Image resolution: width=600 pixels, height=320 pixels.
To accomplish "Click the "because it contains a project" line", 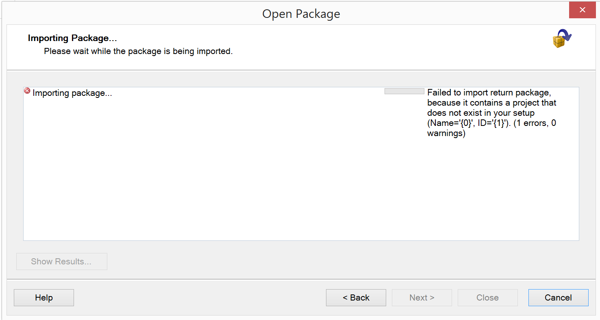I will point(491,103).
